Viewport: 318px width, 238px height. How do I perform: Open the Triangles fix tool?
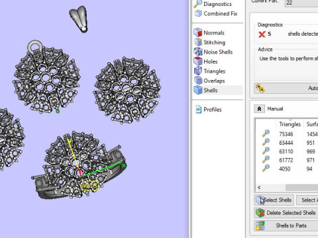[x=209, y=71]
